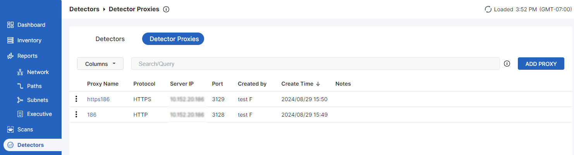Open three-dot menu for https186 row
Image resolution: width=574 pixels, height=155 pixels.
point(76,99)
